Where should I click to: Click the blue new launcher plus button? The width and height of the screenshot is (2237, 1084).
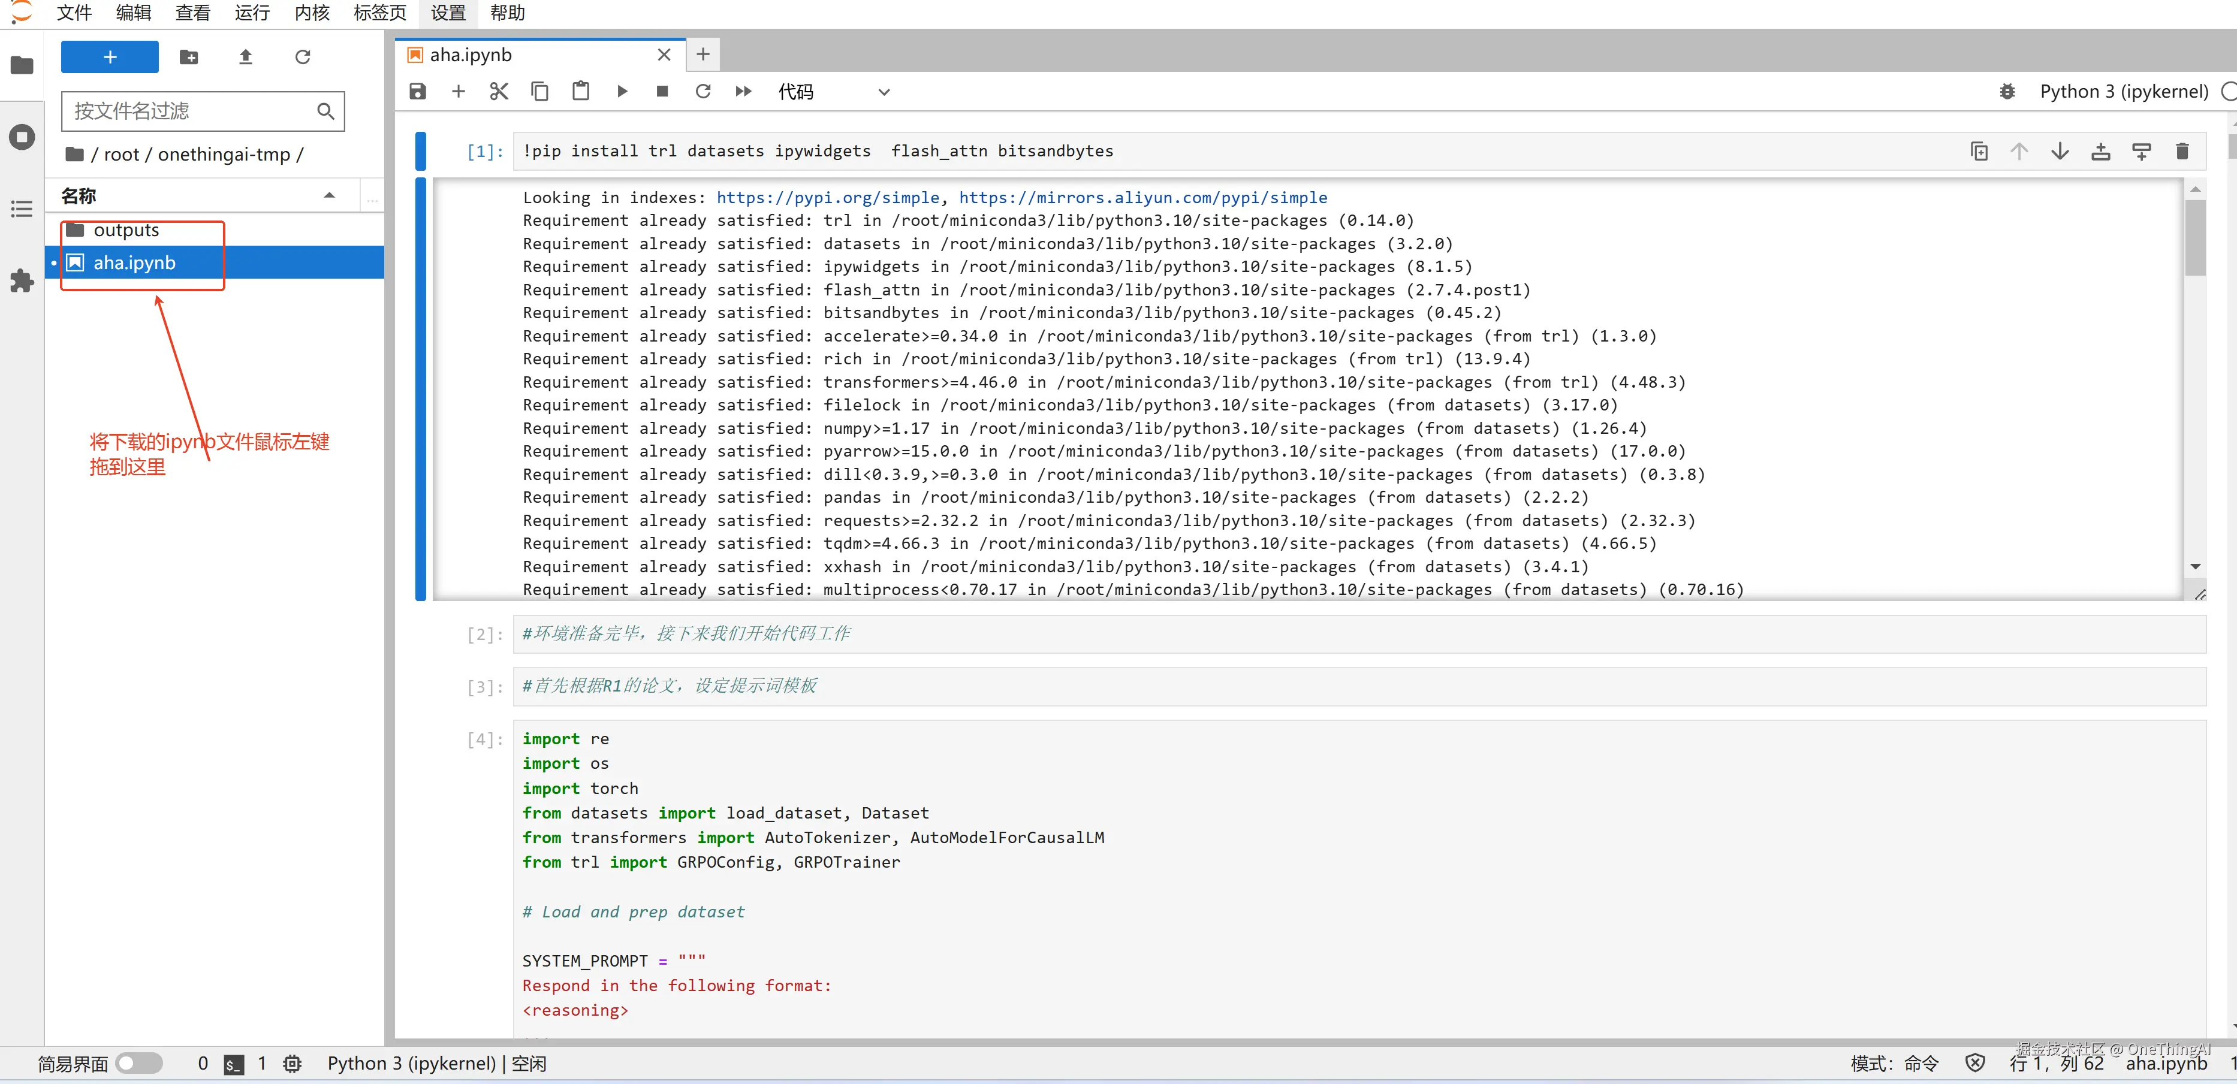[x=110, y=58]
